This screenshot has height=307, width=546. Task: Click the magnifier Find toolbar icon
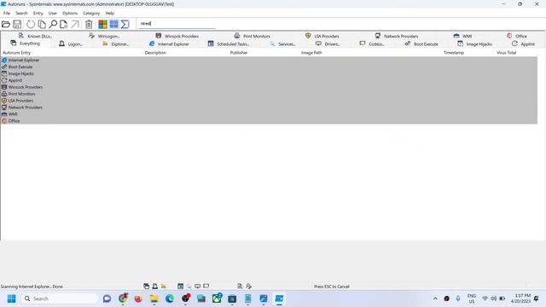pyautogui.click(x=53, y=24)
